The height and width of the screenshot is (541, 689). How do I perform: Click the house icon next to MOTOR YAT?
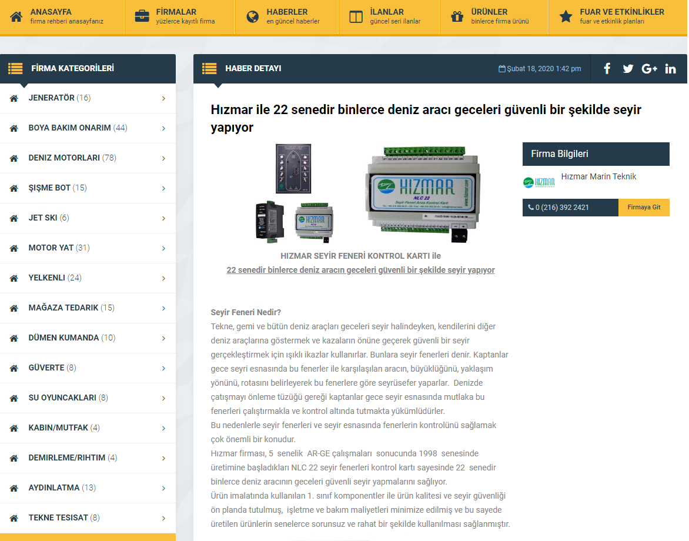(14, 248)
